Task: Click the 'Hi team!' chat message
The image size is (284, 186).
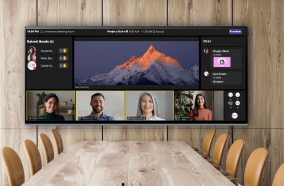Action: click(x=218, y=82)
